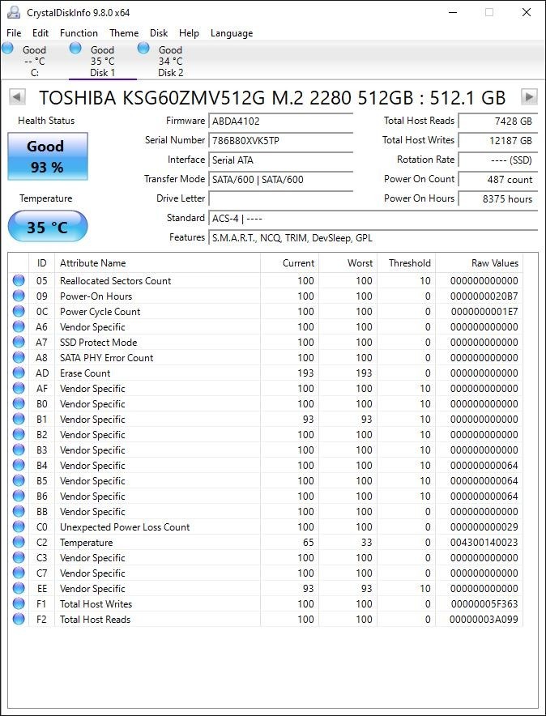Click Power On Hours value 8375 hours
The height and width of the screenshot is (716, 546).
click(x=498, y=199)
